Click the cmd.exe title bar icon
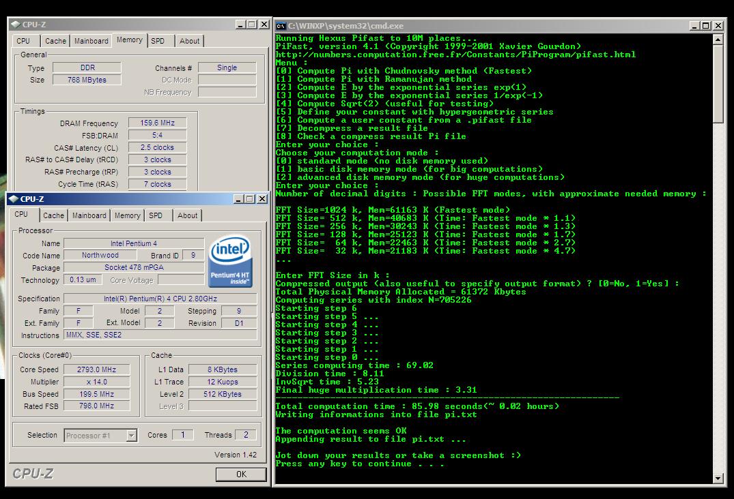 (281, 26)
